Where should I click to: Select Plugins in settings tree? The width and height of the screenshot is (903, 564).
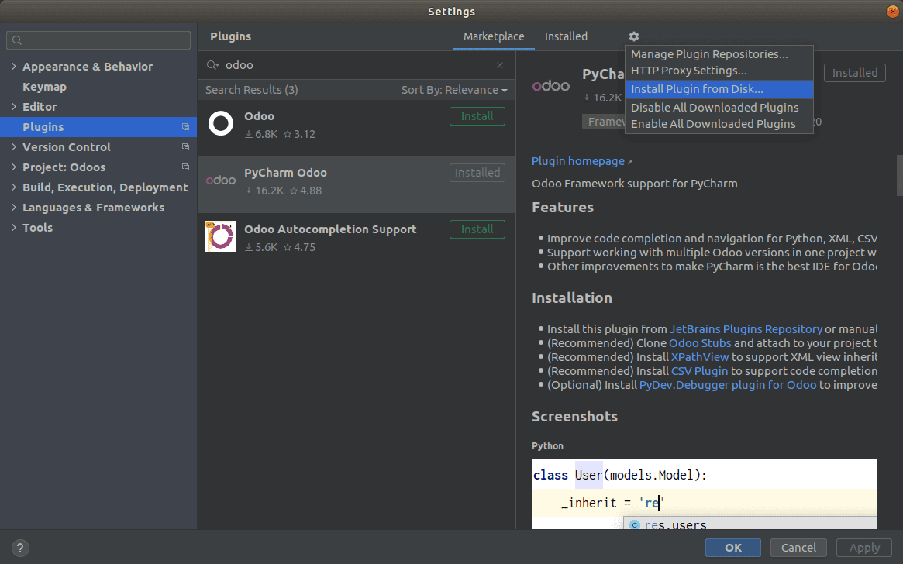tap(98, 126)
